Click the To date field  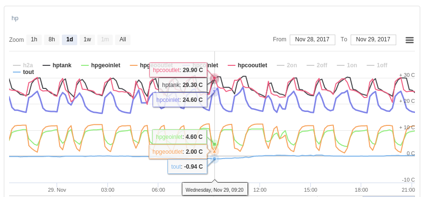pos(373,39)
